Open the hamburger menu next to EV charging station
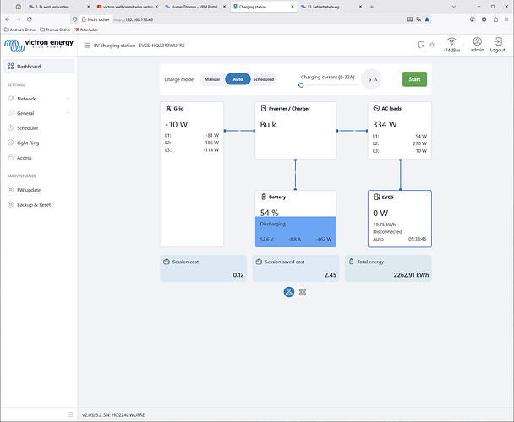 [87, 46]
